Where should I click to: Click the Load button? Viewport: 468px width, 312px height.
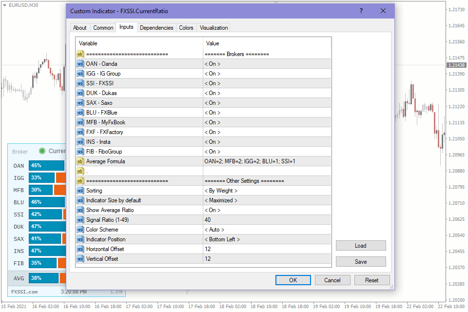[x=361, y=246]
